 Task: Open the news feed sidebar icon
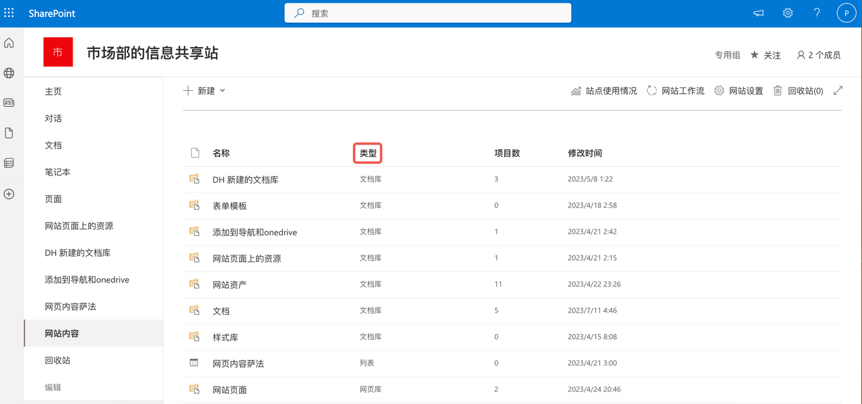(9, 103)
